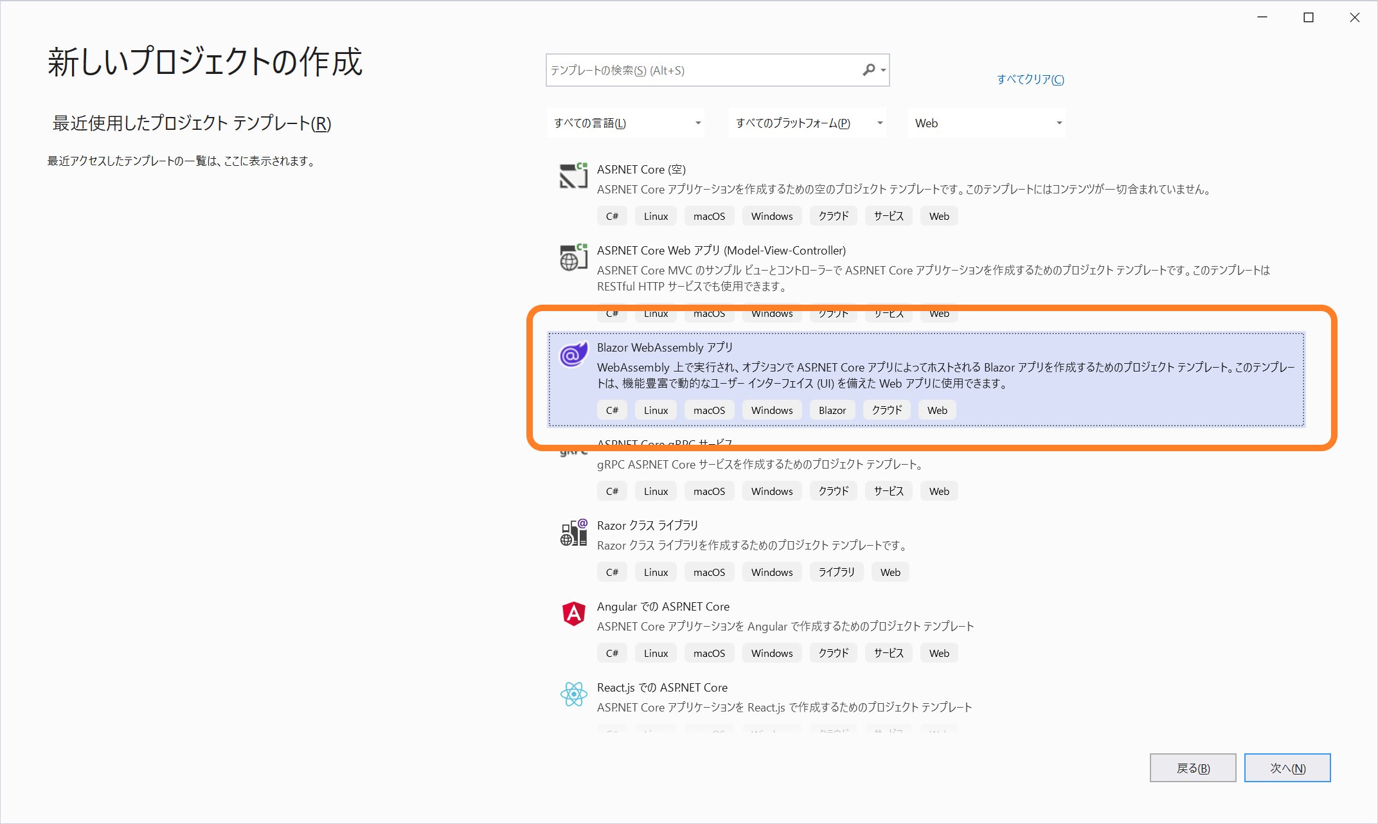Select the "Razor クラス ライブラリ" template title
Image resolution: width=1378 pixels, height=824 pixels.
click(x=647, y=525)
